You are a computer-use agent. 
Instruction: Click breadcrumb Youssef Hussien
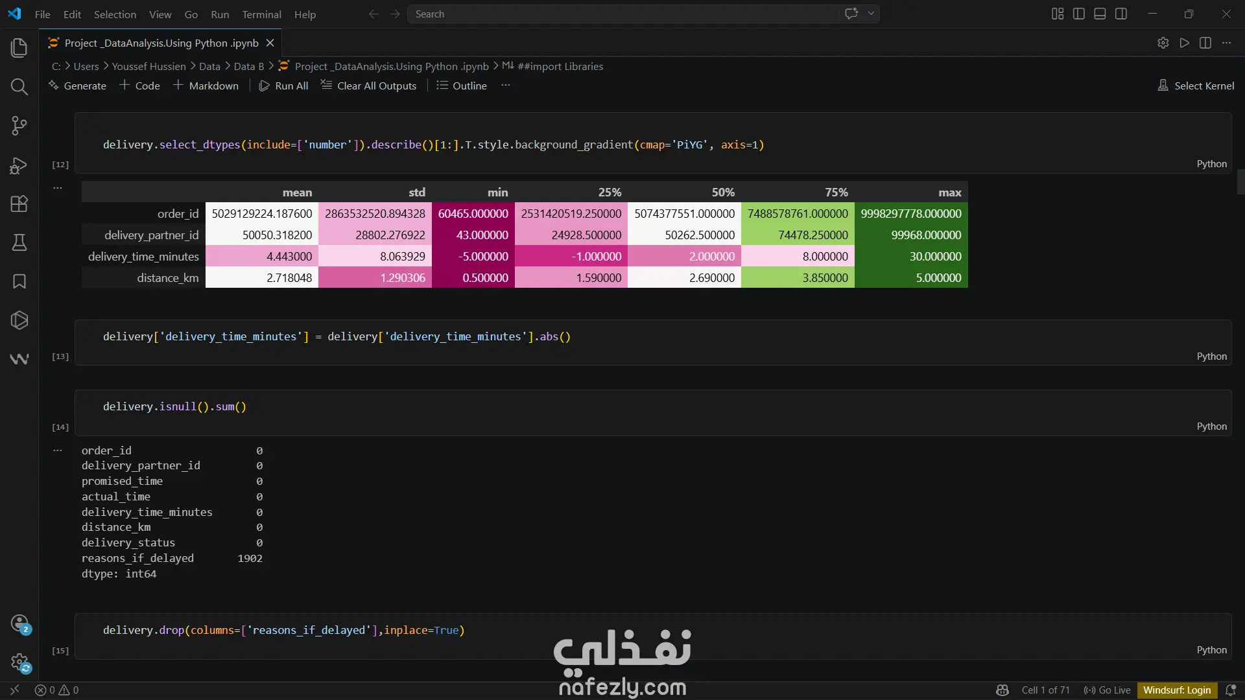[x=148, y=66]
